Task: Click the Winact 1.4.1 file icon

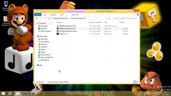Action: (58, 34)
